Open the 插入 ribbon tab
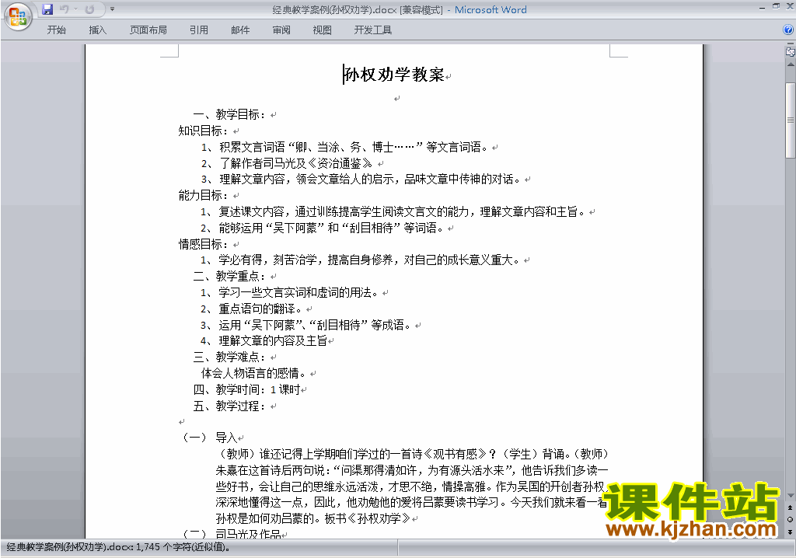The height and width of the screenshot is (558, 796). 97,30
